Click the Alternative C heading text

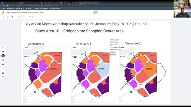click(133, 44)
